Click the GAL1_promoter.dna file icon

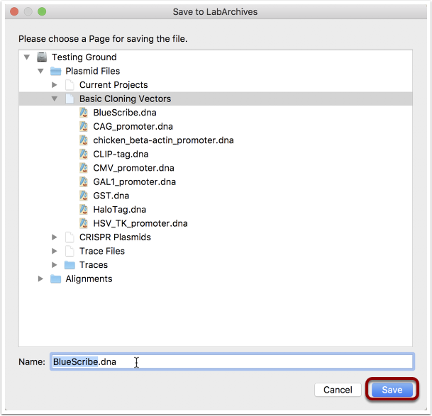click(x=84, y=181)
